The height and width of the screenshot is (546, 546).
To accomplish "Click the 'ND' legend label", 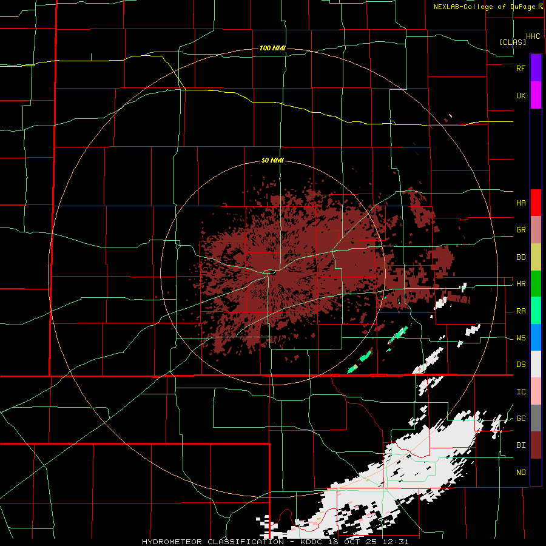I will 521,473.
